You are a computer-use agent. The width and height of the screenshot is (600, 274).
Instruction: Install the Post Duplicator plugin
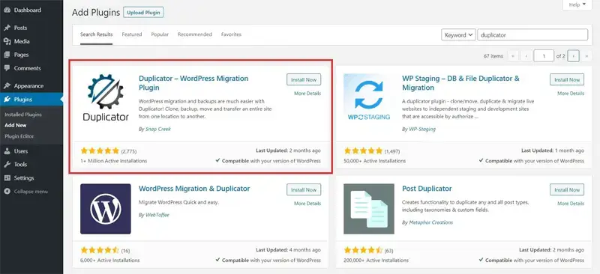click(x=567, y=190)
